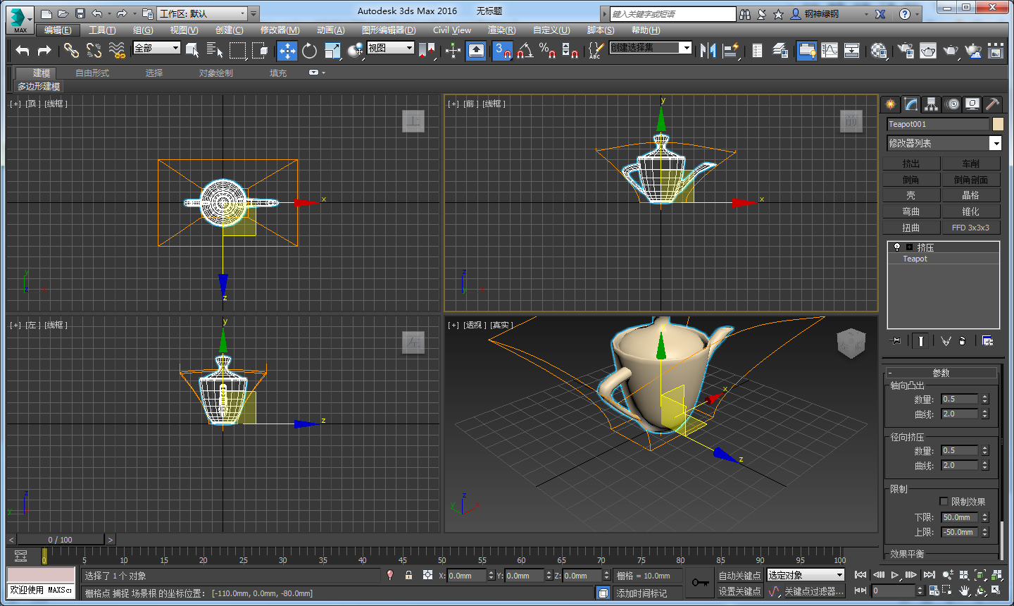Open the 工作区: 默认 workspace dropdown
1014x606 pixels.
pyautogui.click(x=203, y=13)
